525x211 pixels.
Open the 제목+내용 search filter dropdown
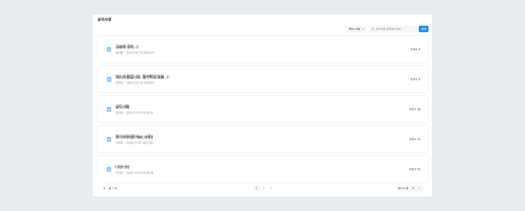click(x=356, y=29)
